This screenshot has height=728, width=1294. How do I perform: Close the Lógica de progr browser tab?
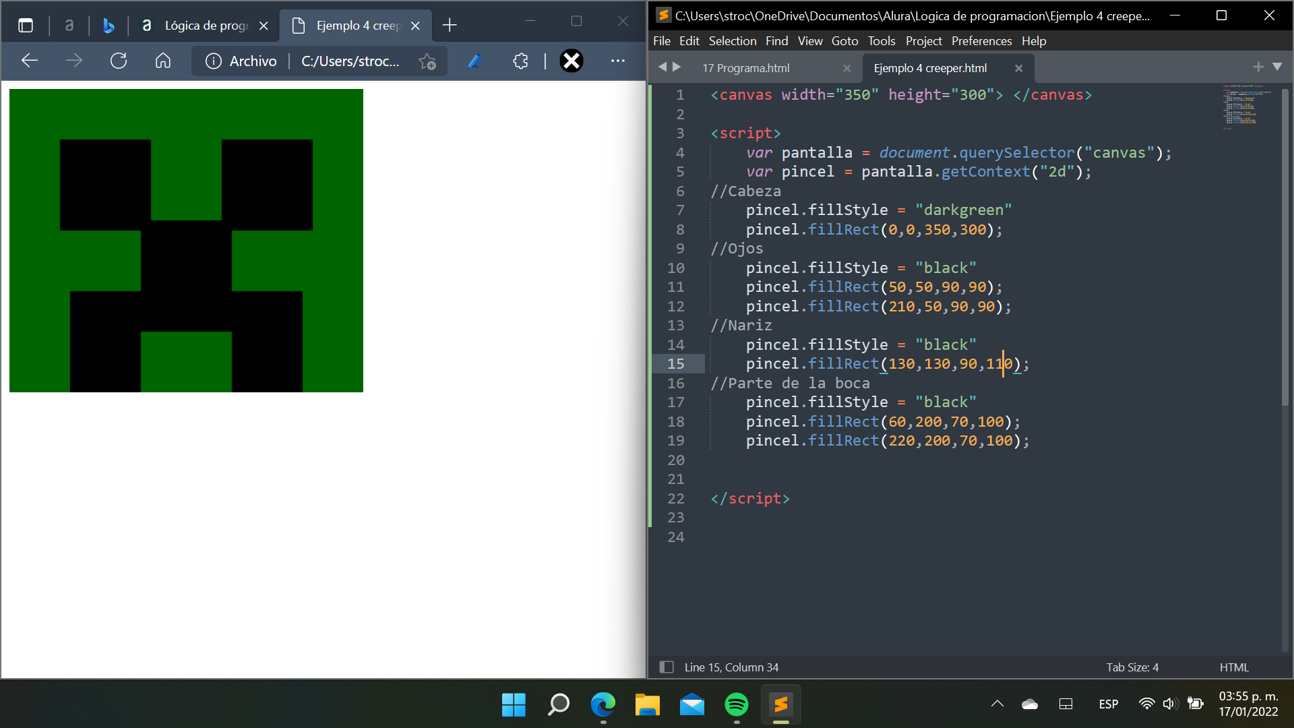click(x=264, y=26)
